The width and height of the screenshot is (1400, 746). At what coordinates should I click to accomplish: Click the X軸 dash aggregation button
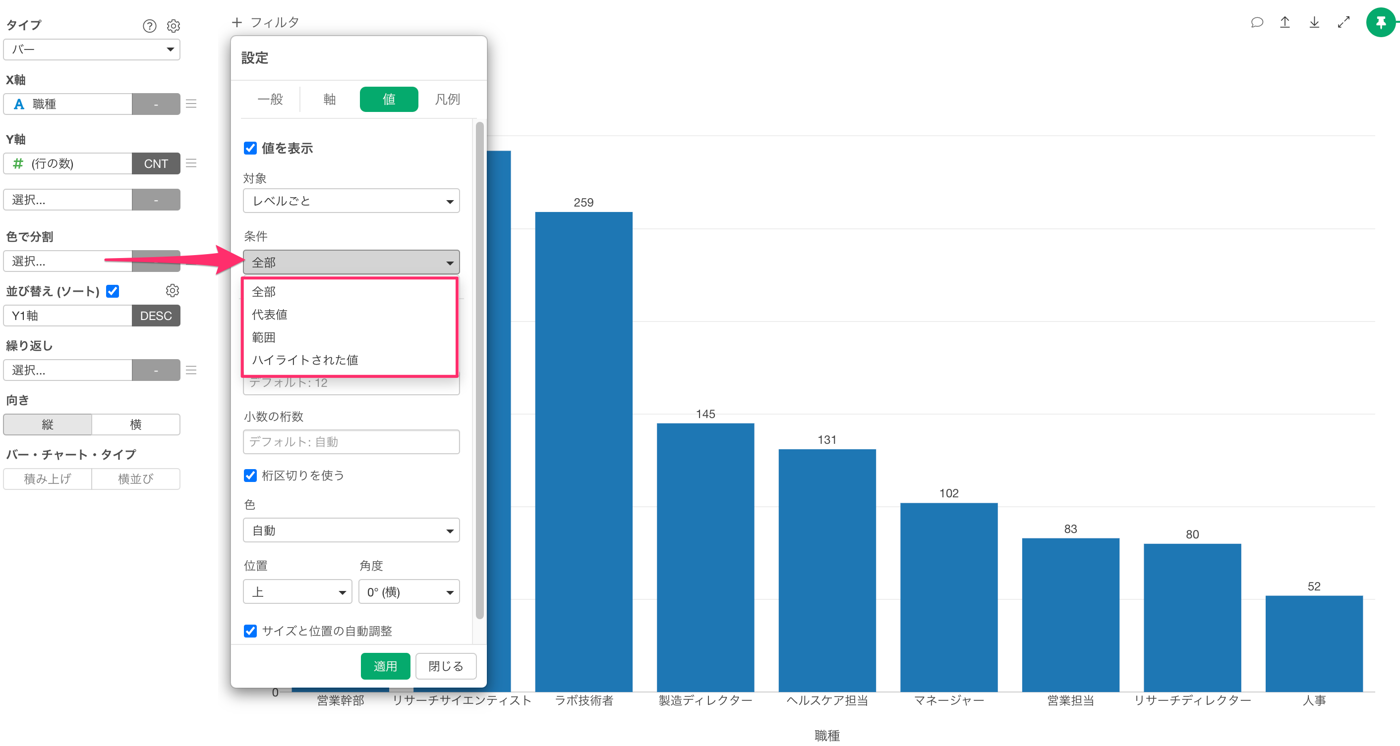156,104
